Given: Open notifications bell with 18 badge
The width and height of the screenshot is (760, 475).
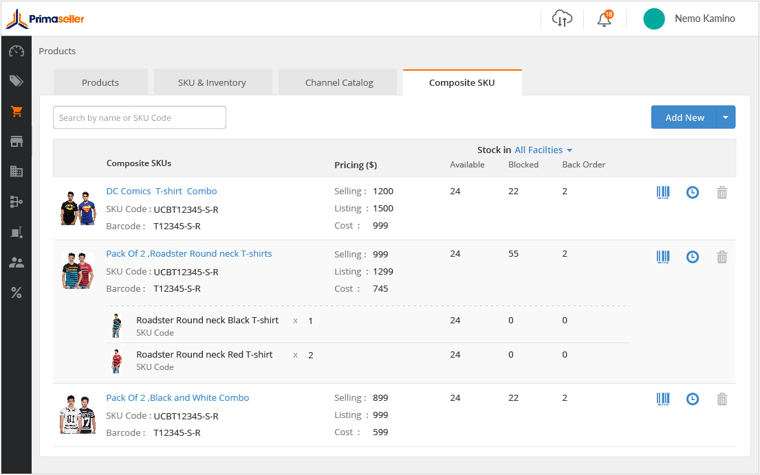Looking at the screenshot, I should point(605,19).
